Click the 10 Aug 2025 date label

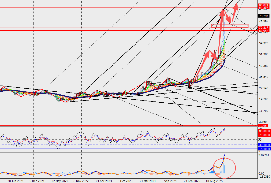point(214,181)
